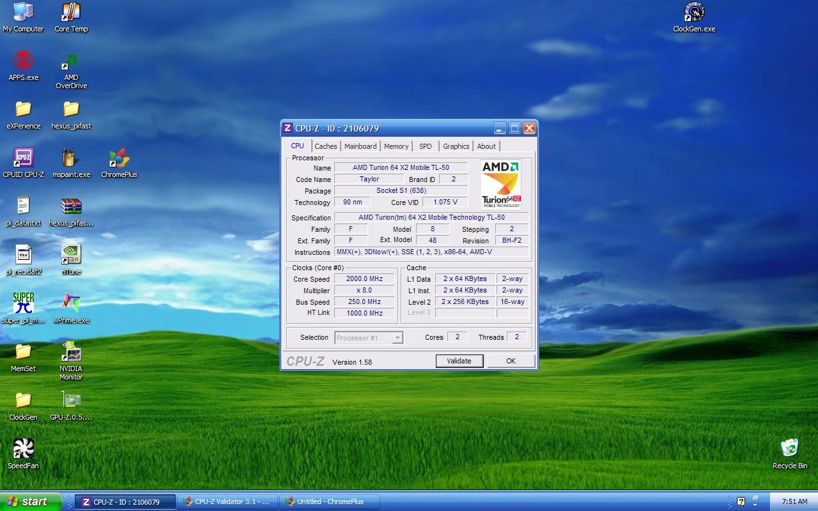Click the Multiplier x 8.0 value
Screen dimensions: 818x511
point(364,290)
